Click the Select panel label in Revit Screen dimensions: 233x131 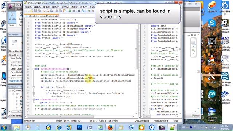12,25
